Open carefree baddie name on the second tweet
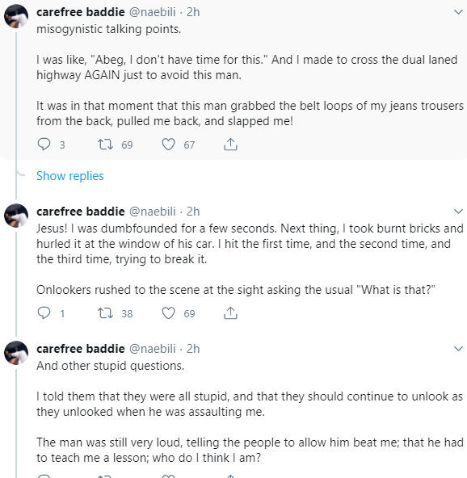The width and height of the screenshot is (467, 478). pyautogui.click(x=81, y=212)
